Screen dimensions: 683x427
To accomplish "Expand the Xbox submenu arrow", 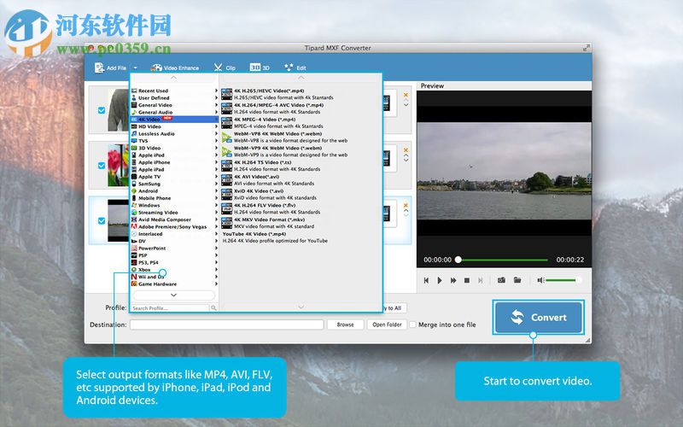I will tap(216, 269).
